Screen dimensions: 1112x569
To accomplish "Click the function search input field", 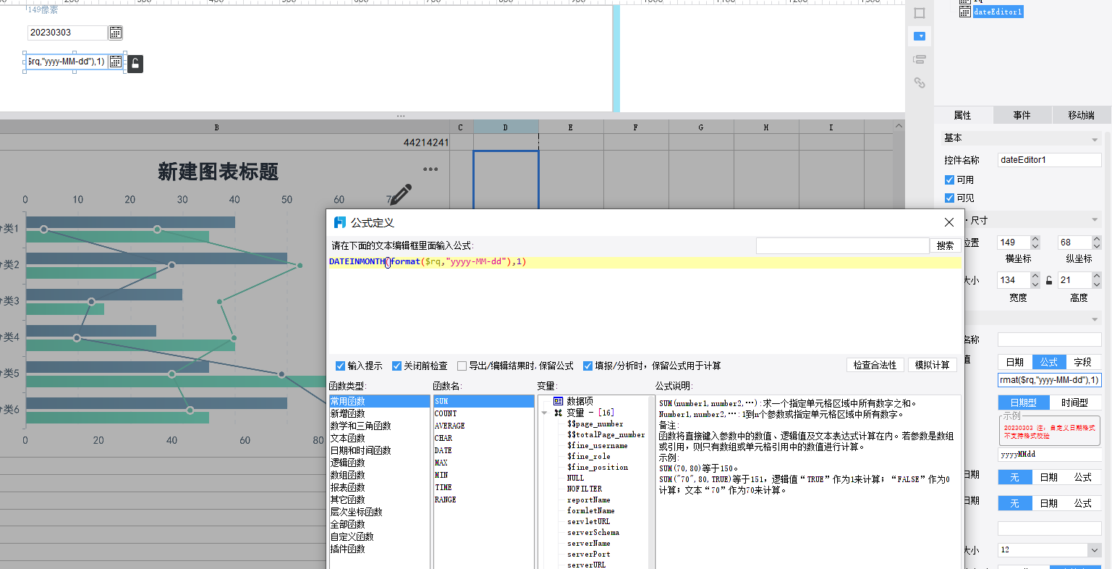I will pyautogui.click(x=842, y=246).
